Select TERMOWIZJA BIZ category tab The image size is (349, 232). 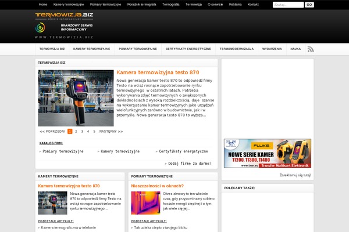tap(52, 49)
